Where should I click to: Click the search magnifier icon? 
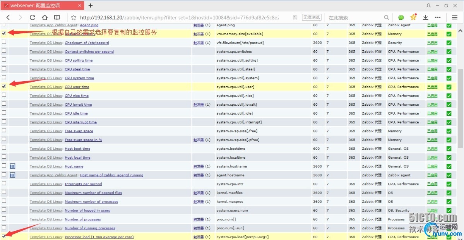point(387,17)
